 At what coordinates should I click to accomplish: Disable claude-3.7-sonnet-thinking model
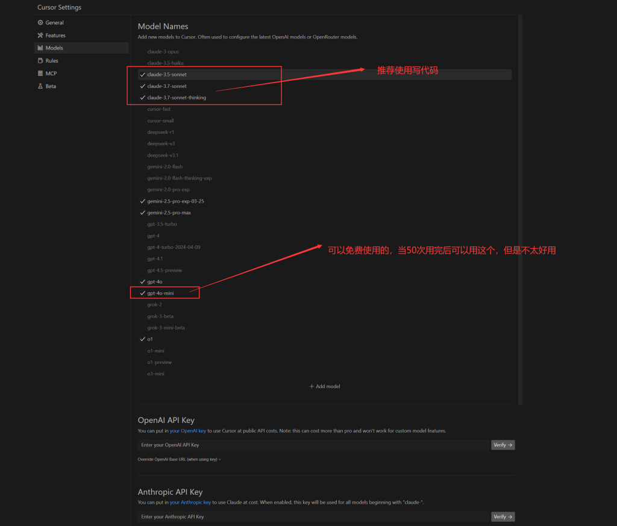pyautogui.click(x=142, y=98)
